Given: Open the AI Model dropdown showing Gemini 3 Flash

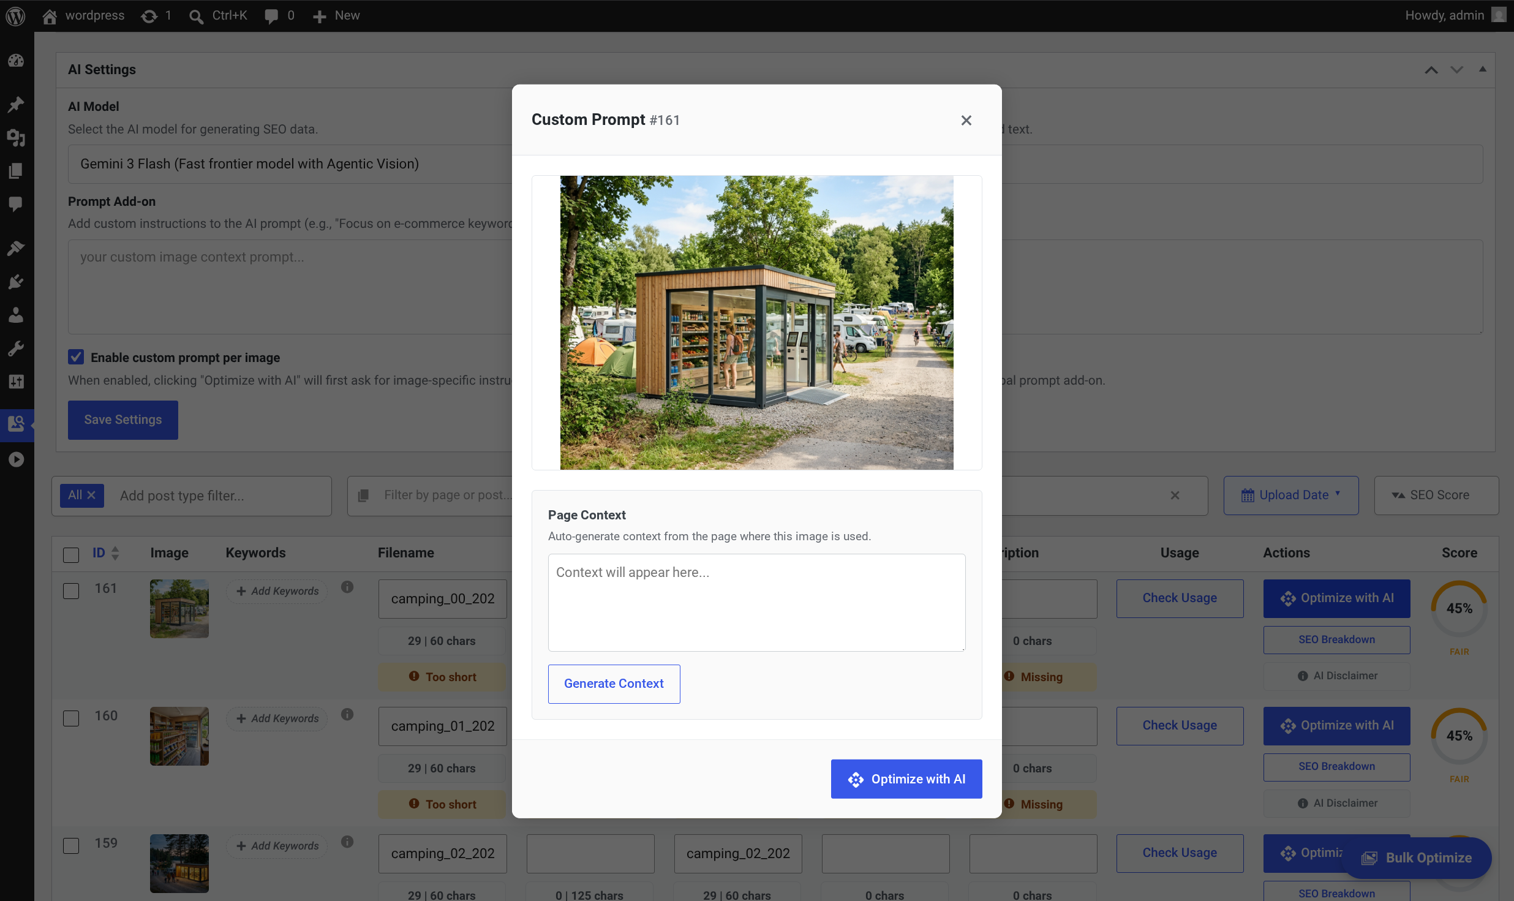Looking at the screenshot, I should pos(290,164).
